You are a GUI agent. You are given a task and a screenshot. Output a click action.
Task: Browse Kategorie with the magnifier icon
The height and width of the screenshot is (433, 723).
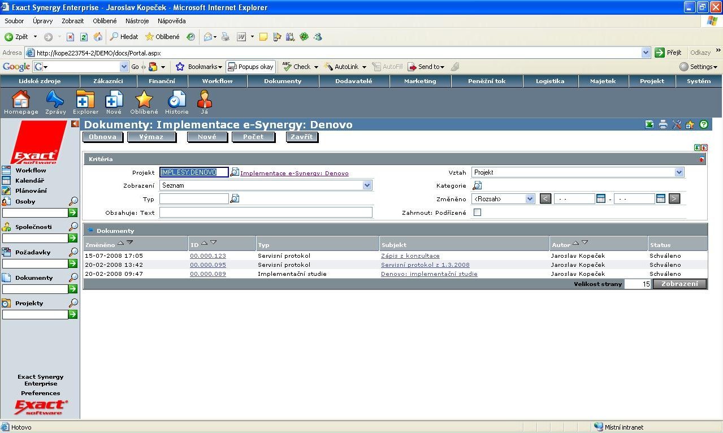point(477,185)
